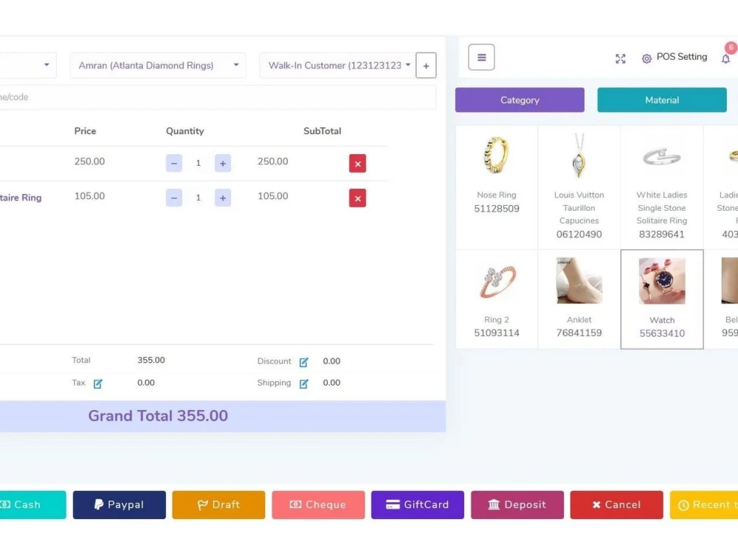This screenshot has height=553, width=738.
Task: Open POS Setting
Action: [x=674, y=58]
